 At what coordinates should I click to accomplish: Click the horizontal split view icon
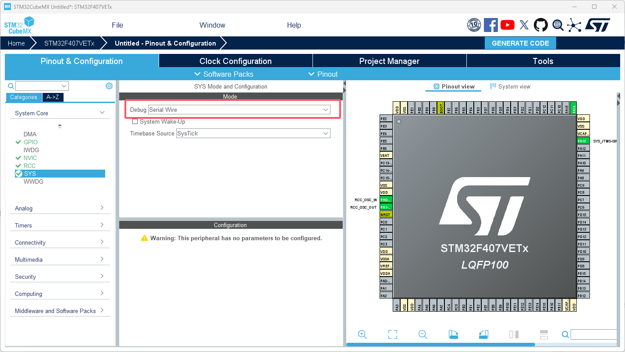click(x=544, y=334)
